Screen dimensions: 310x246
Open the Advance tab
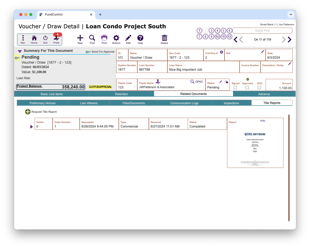click(264, 94)
